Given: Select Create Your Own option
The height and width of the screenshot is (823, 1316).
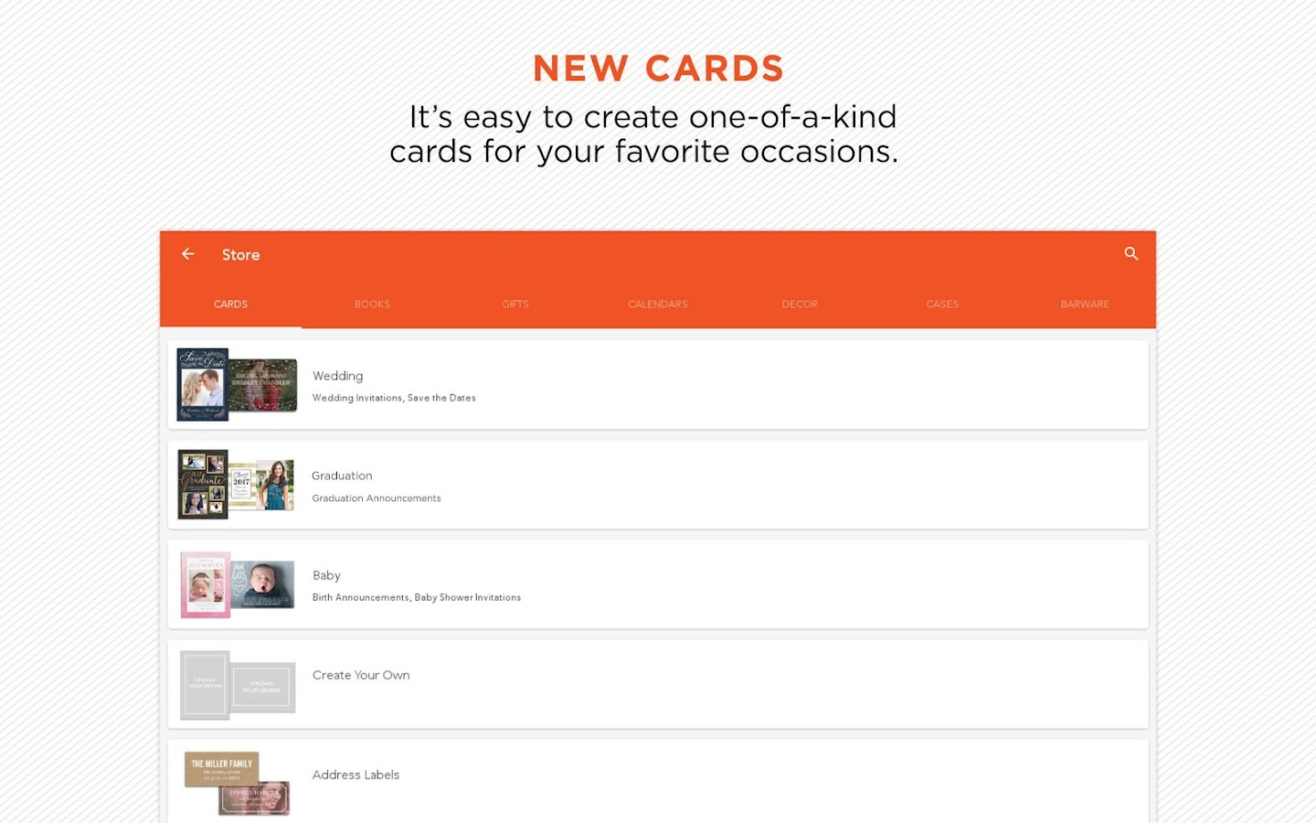Looking at the screenshot, I should (x=658, y=684).
